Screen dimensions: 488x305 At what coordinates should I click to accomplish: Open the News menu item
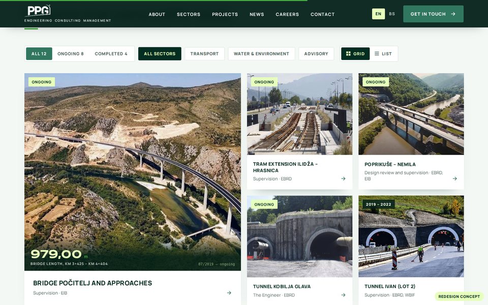point(257,14)
